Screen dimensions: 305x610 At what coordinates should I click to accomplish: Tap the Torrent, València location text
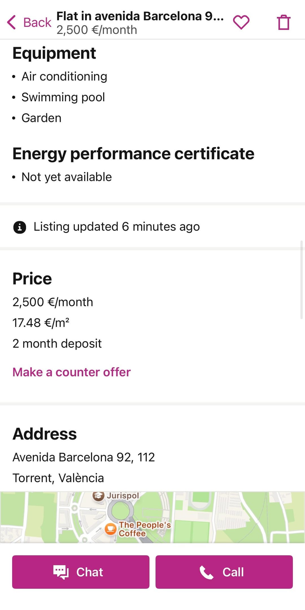tap(58, 478)
